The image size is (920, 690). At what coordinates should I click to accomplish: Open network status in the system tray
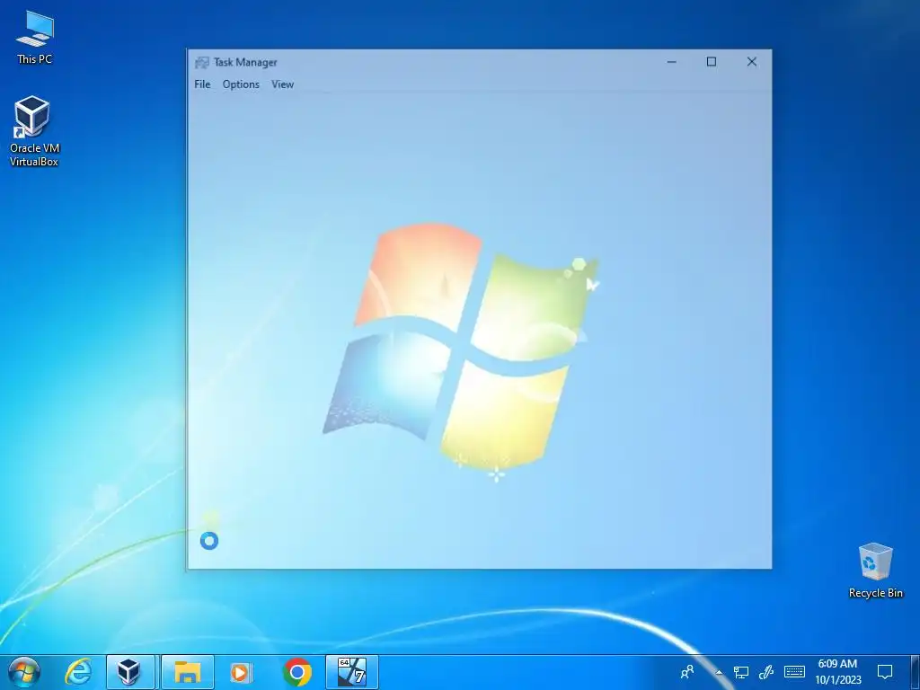coord(740,672)
